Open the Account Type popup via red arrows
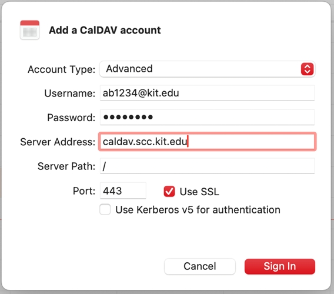This screenshot has width=334, height=294. click(307, 69)
